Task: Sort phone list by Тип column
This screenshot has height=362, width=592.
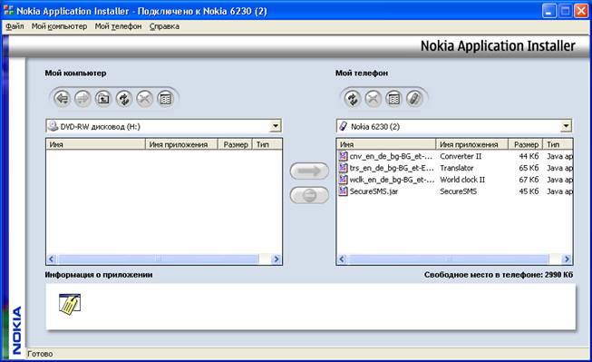Action: click(x=558, y=144)
